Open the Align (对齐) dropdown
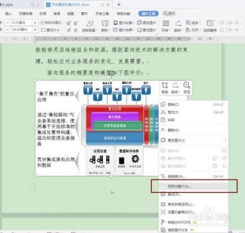 pos(193,30)
